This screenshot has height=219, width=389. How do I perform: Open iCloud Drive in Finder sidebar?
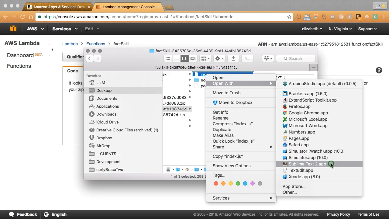(x=107, y=122)
